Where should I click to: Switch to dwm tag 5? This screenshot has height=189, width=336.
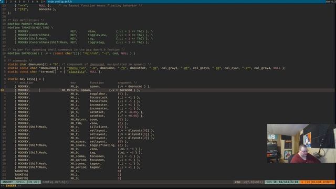point(19,2)
